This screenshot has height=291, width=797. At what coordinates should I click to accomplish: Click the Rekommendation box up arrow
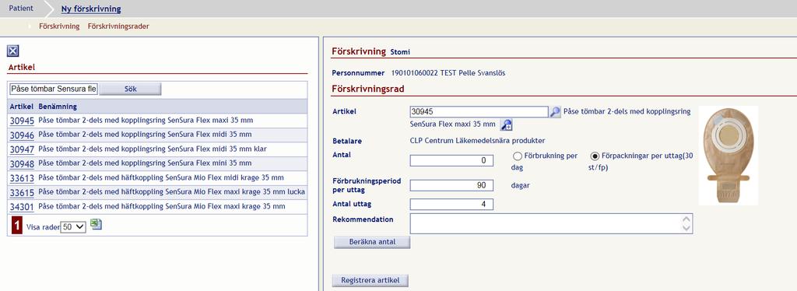tap(686, 219)
